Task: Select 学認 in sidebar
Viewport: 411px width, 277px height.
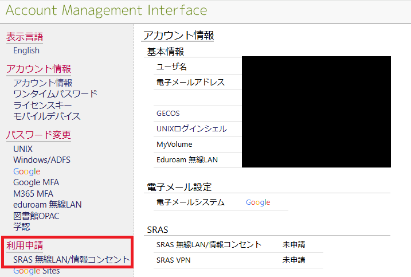Action: coord(21,227)
